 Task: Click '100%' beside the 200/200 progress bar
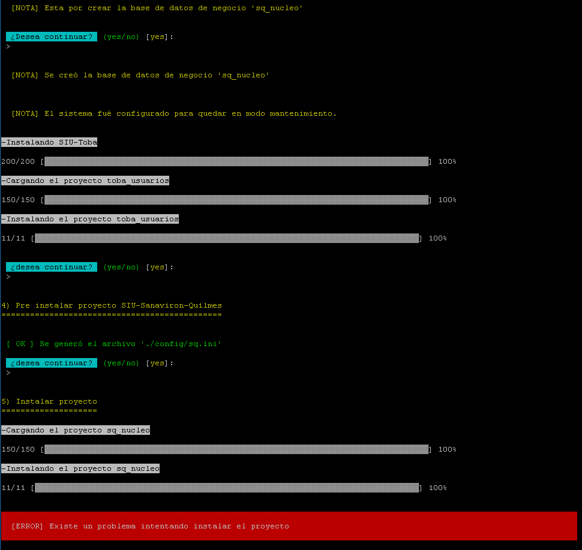coord(447,161)
